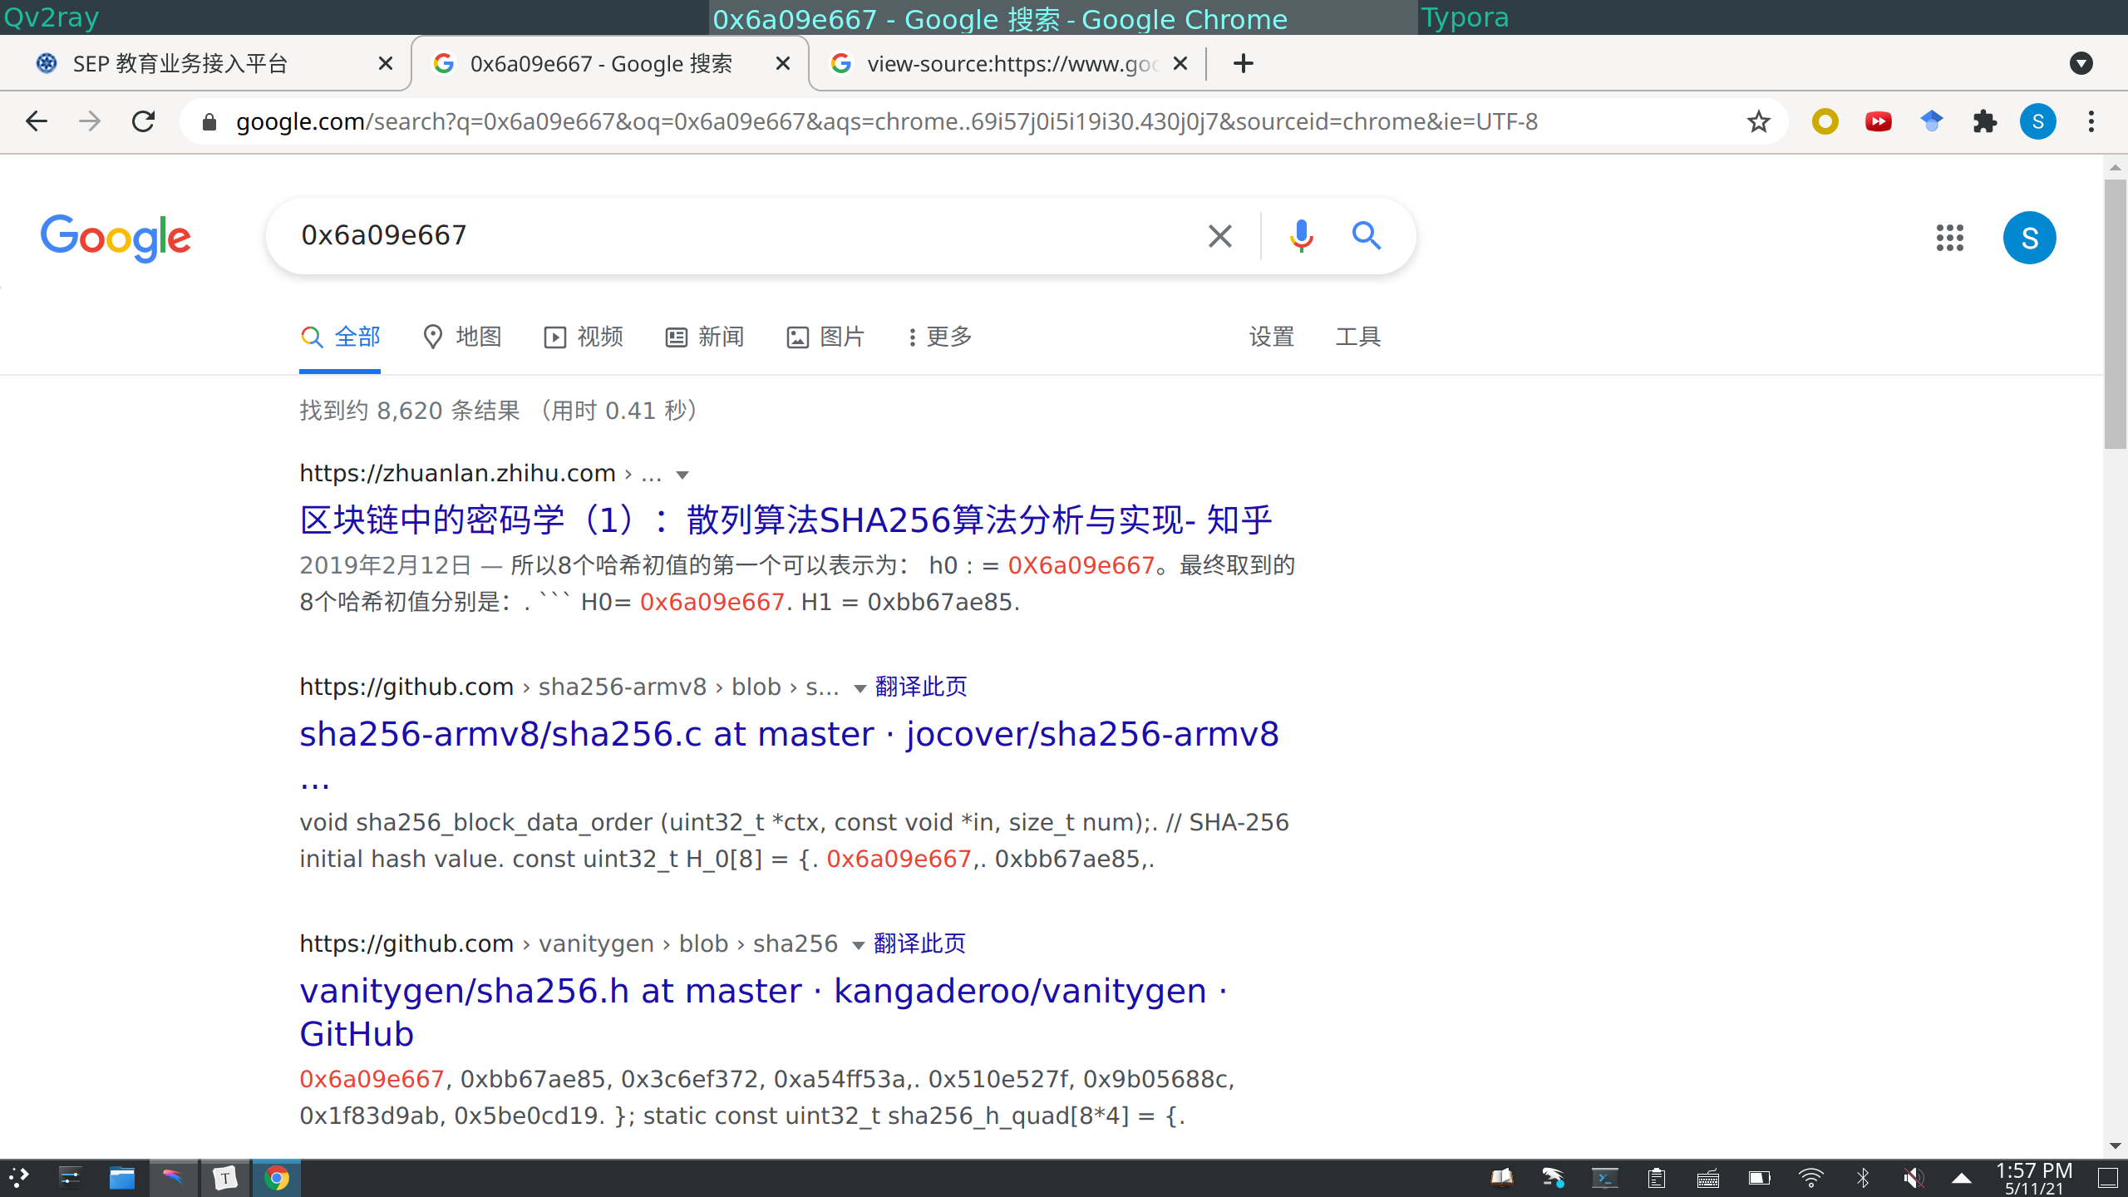The width and height of the screenshot is (2128, 1197).
Task: Reload the current page
Action: [x=143, y=121]
